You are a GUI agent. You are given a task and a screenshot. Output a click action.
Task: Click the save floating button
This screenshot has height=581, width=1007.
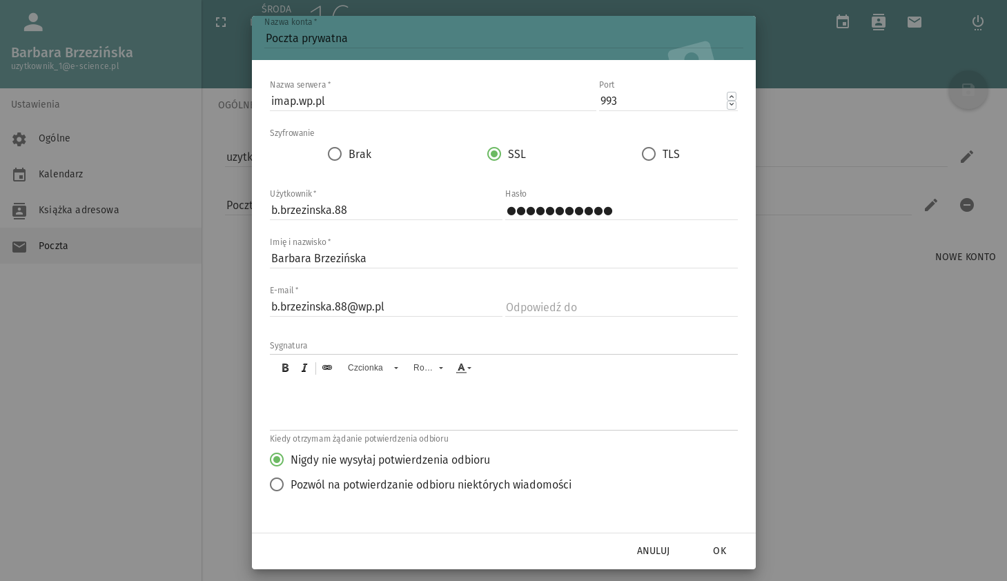pyautogui.click(x=968, y=90)
